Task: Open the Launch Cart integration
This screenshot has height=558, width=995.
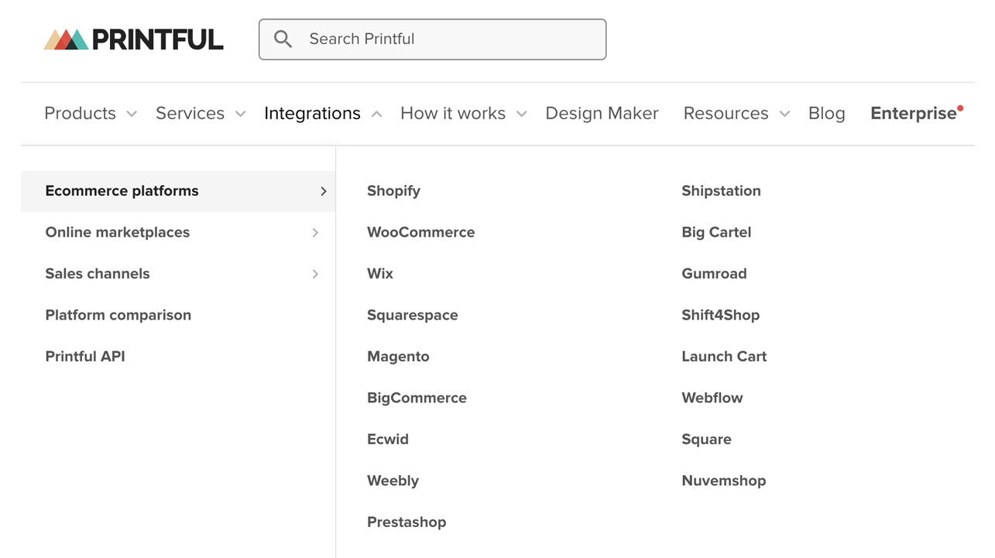Action: (x=724, y=357)
